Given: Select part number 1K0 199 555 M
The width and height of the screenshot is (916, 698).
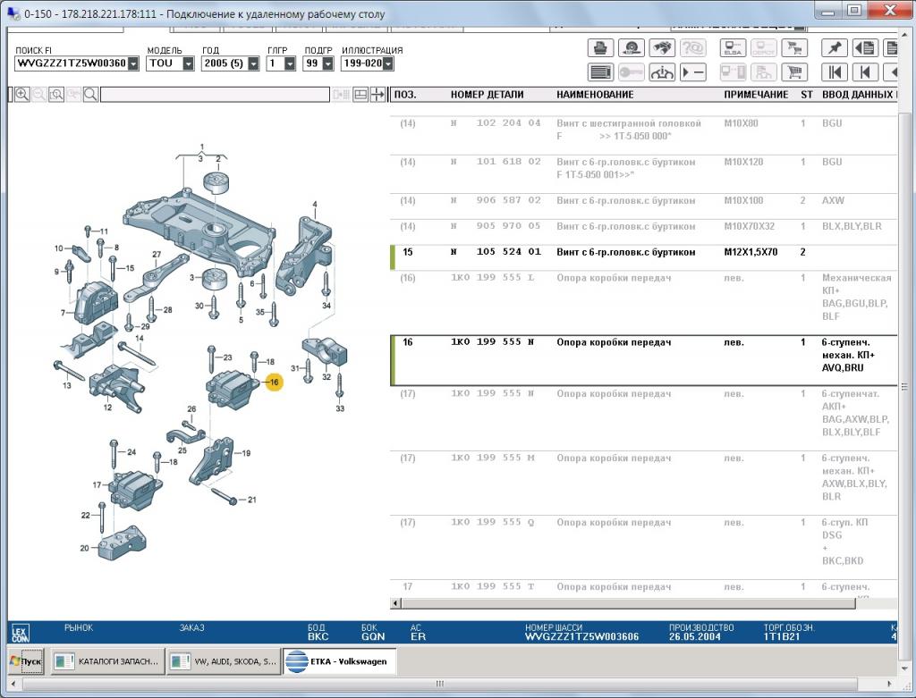Looking at the screenshot, I should point(493,458).
